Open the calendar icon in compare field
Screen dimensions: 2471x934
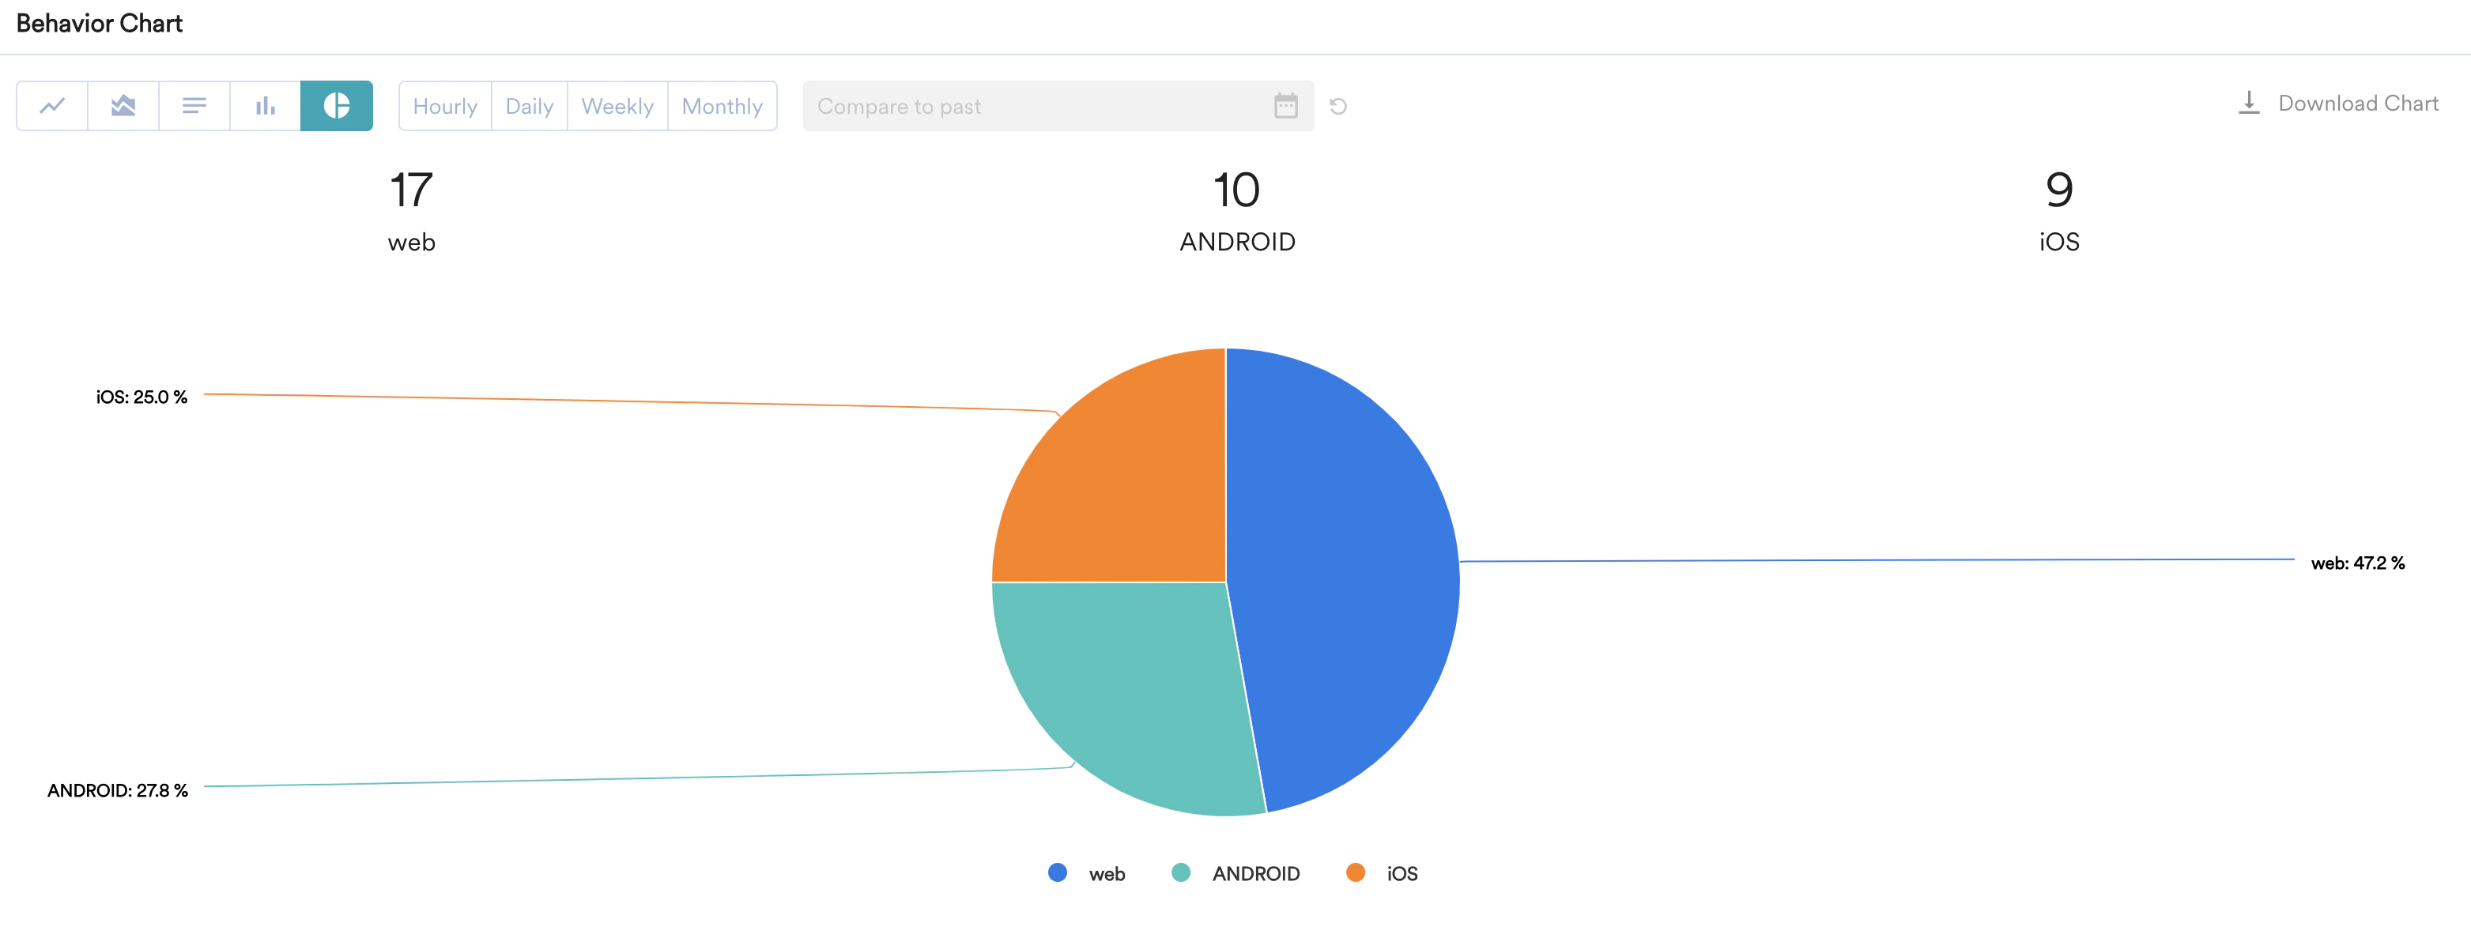pyautogui.click(x=1285, y=105)
